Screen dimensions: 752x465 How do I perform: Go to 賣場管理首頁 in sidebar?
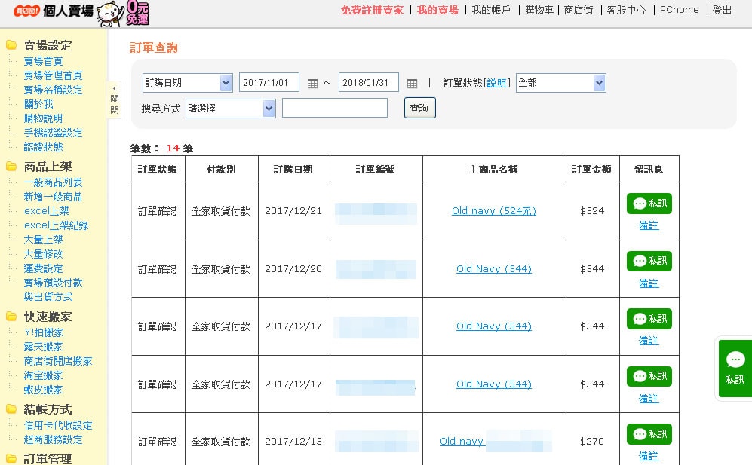[53, 76]
